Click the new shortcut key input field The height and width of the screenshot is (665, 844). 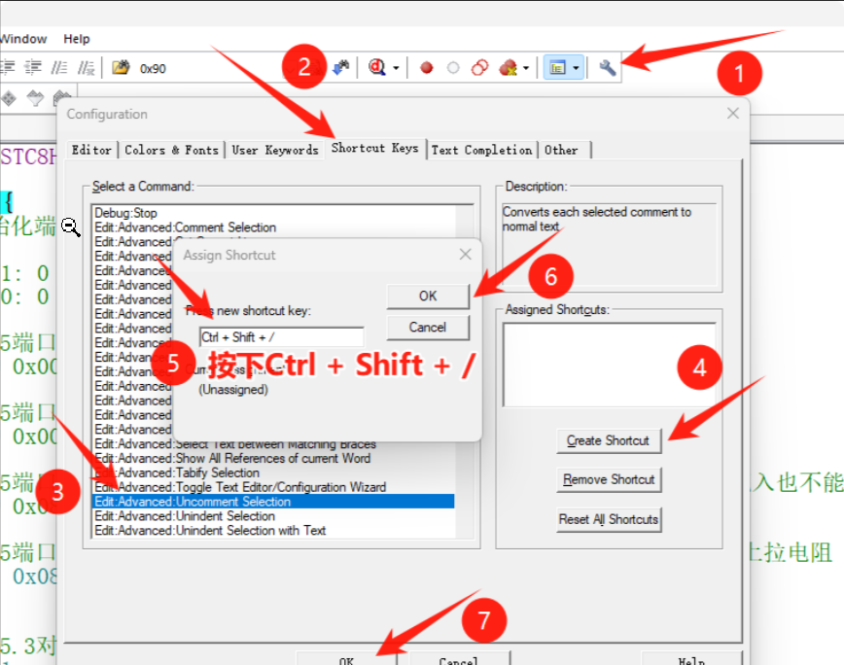(281, 337)
